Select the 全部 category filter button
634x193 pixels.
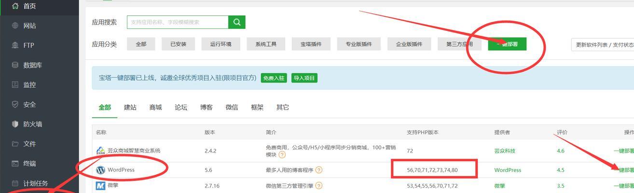click(141, 44)
